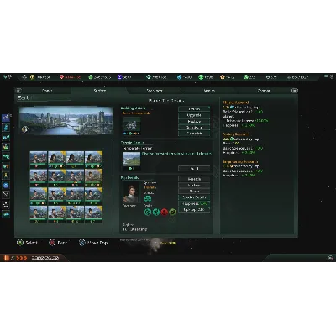Open the first tab left of Surface
Viewport: 336px width, 336px height.
(47, 91)
